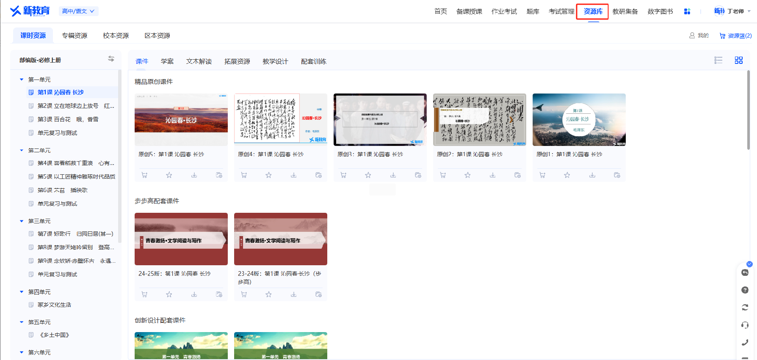The image size is (757, 360).
Task: Favorite the 原创5 courseware star
Action: click(x=169, y=175)
